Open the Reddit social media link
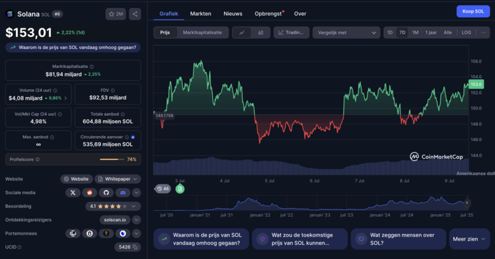Image resolution: width=495 pixels, height=259 pixels. point(90,192)
